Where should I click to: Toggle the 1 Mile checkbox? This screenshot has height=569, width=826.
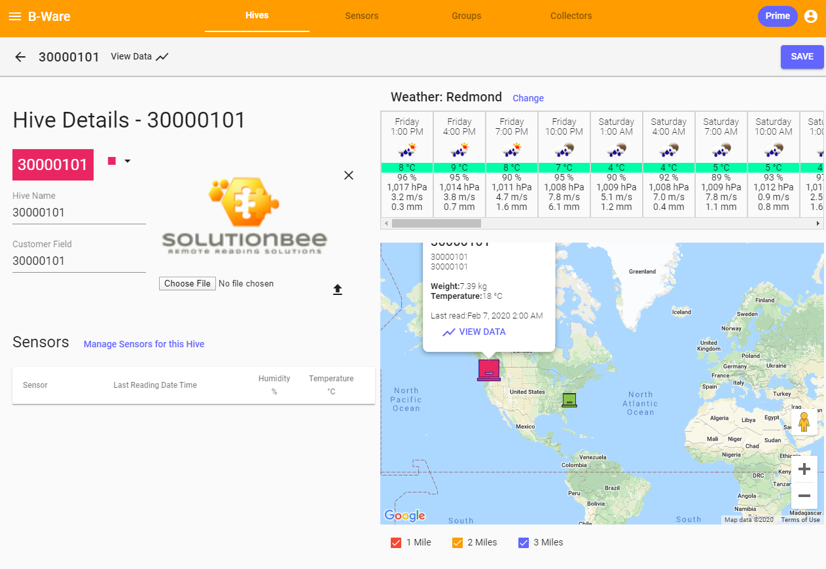pyautogui.click(x=395, y=543)
